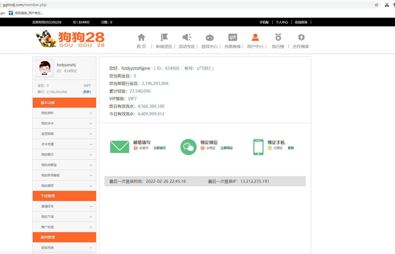395x254 pixels.
Task: Click the activity zone megaphone icon
Action: [187, 38]
